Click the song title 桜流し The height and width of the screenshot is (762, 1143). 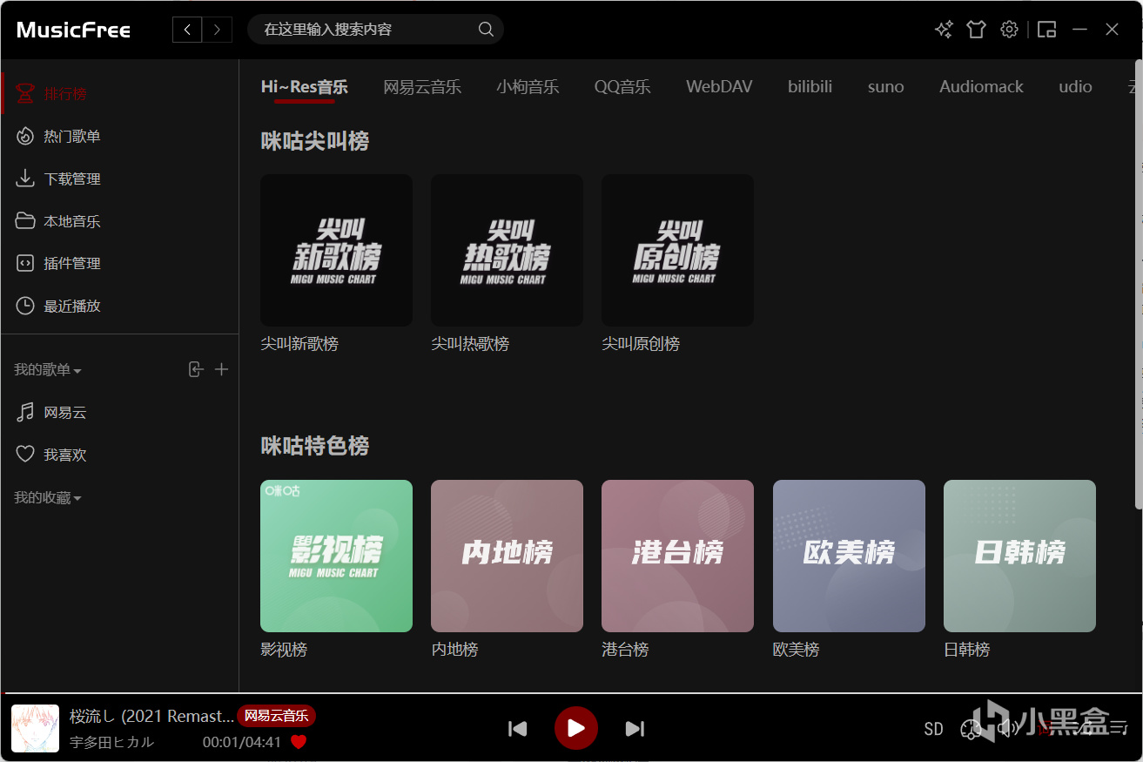pos(151,716)
